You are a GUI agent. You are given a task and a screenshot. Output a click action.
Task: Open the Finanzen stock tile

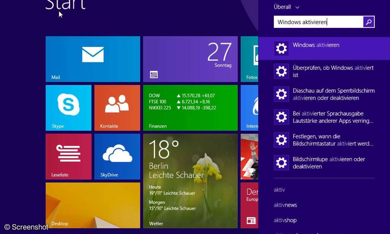190,108
